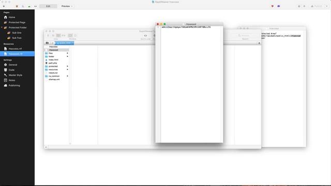This screenshot has height=186, width=331.
Task: Click the heart icon in RapidWeaver toolbar
Action: pos(273,6)
